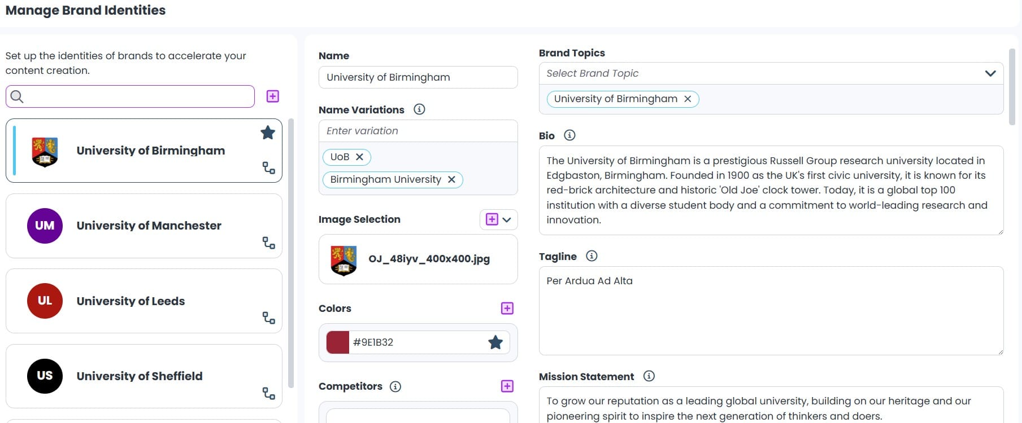Click the Tagline info icon
Viewport: 1022px width, 423px height.
point(592,256)
